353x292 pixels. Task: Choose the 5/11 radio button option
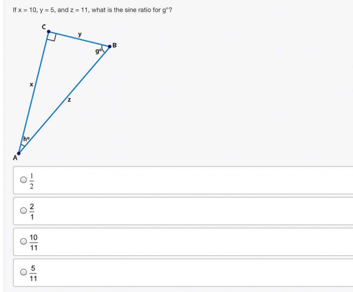(24, 272)
